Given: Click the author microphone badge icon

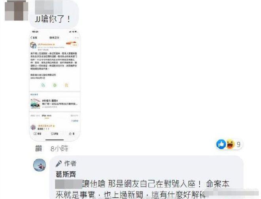Looking at the screenshot, I should tap(59, 163).
